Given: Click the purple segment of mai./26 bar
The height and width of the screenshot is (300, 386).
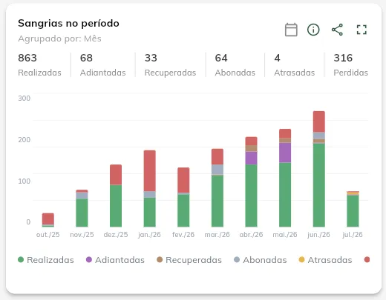Looking at the screenshot, I should coord(285,153).
